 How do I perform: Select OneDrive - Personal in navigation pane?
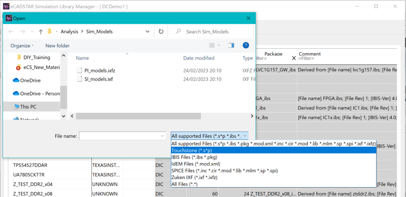(36, 93)
